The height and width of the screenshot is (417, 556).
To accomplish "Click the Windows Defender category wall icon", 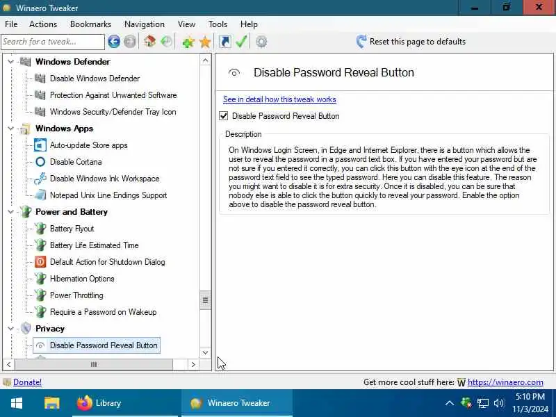I will [26, 62].
